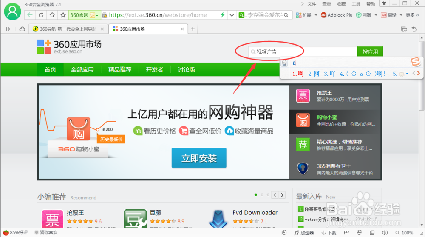Open the Fvd Downloader app
Viewport: 425px width, 237px height.
point(255,213)
